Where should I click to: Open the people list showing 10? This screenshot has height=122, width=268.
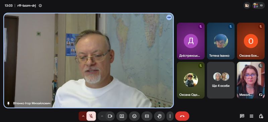(x=258, y=5)
